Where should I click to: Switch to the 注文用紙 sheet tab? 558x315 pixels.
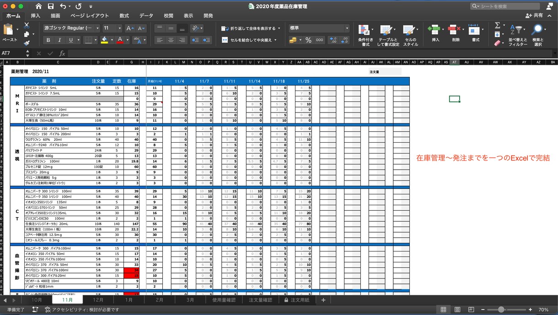[296, 300]
